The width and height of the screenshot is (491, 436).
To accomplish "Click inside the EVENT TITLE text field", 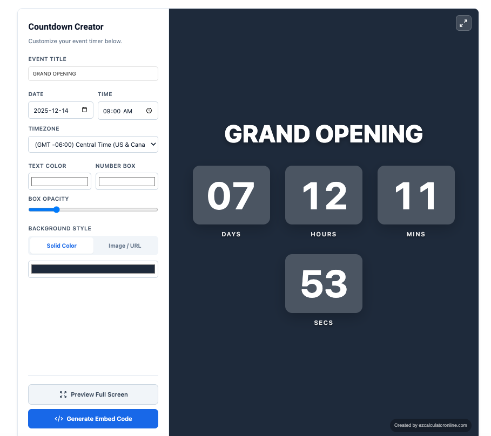I will [x=93, y=73].
